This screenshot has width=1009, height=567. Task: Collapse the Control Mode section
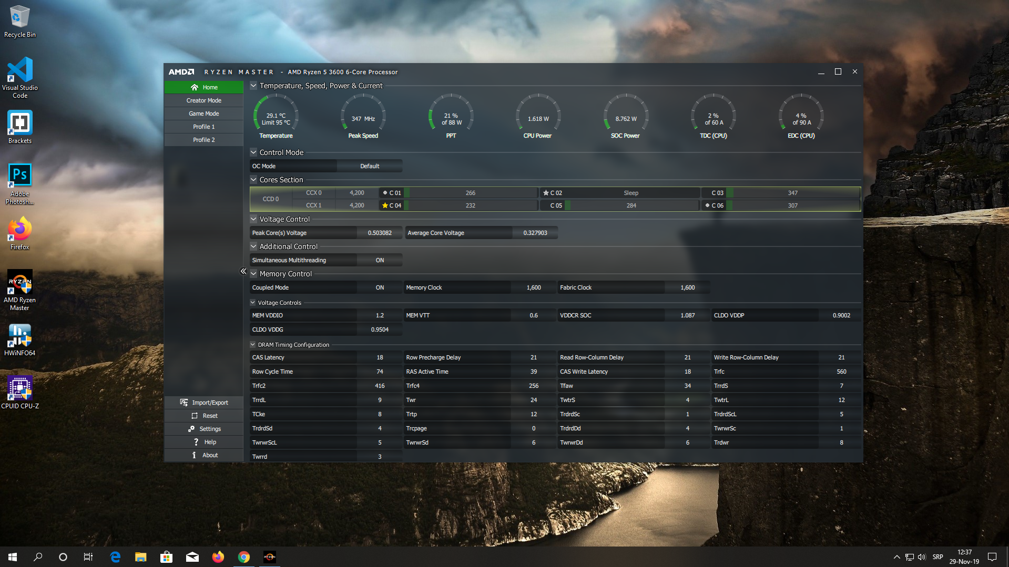pyautogui.click(x=253, y=152)
